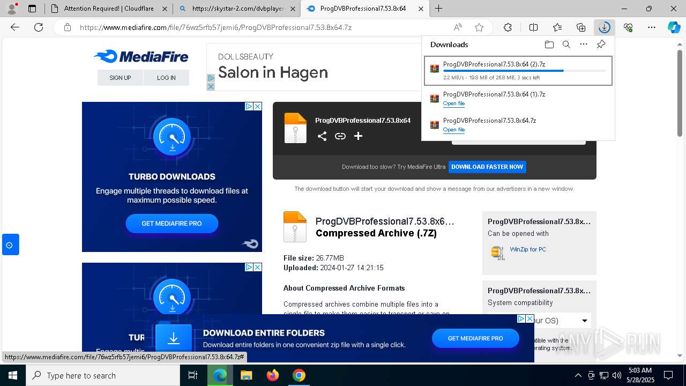686x386 pixels.
Task: Open Browser essentials icon
Action: point(628,27)
